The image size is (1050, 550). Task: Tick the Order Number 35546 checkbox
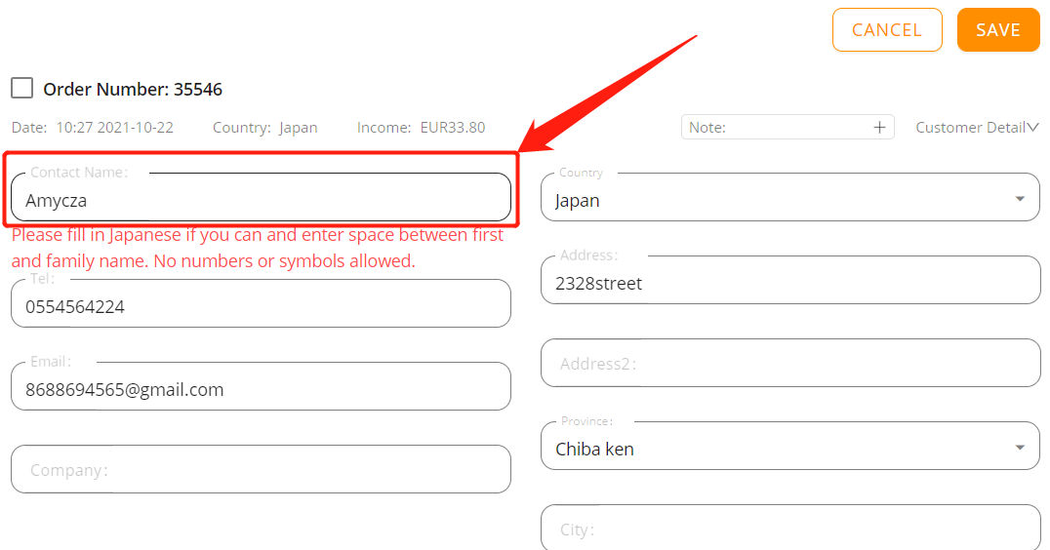(x=22, y=88)
